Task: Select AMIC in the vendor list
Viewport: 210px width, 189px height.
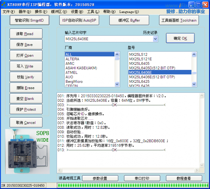Action: coord(90,64)
